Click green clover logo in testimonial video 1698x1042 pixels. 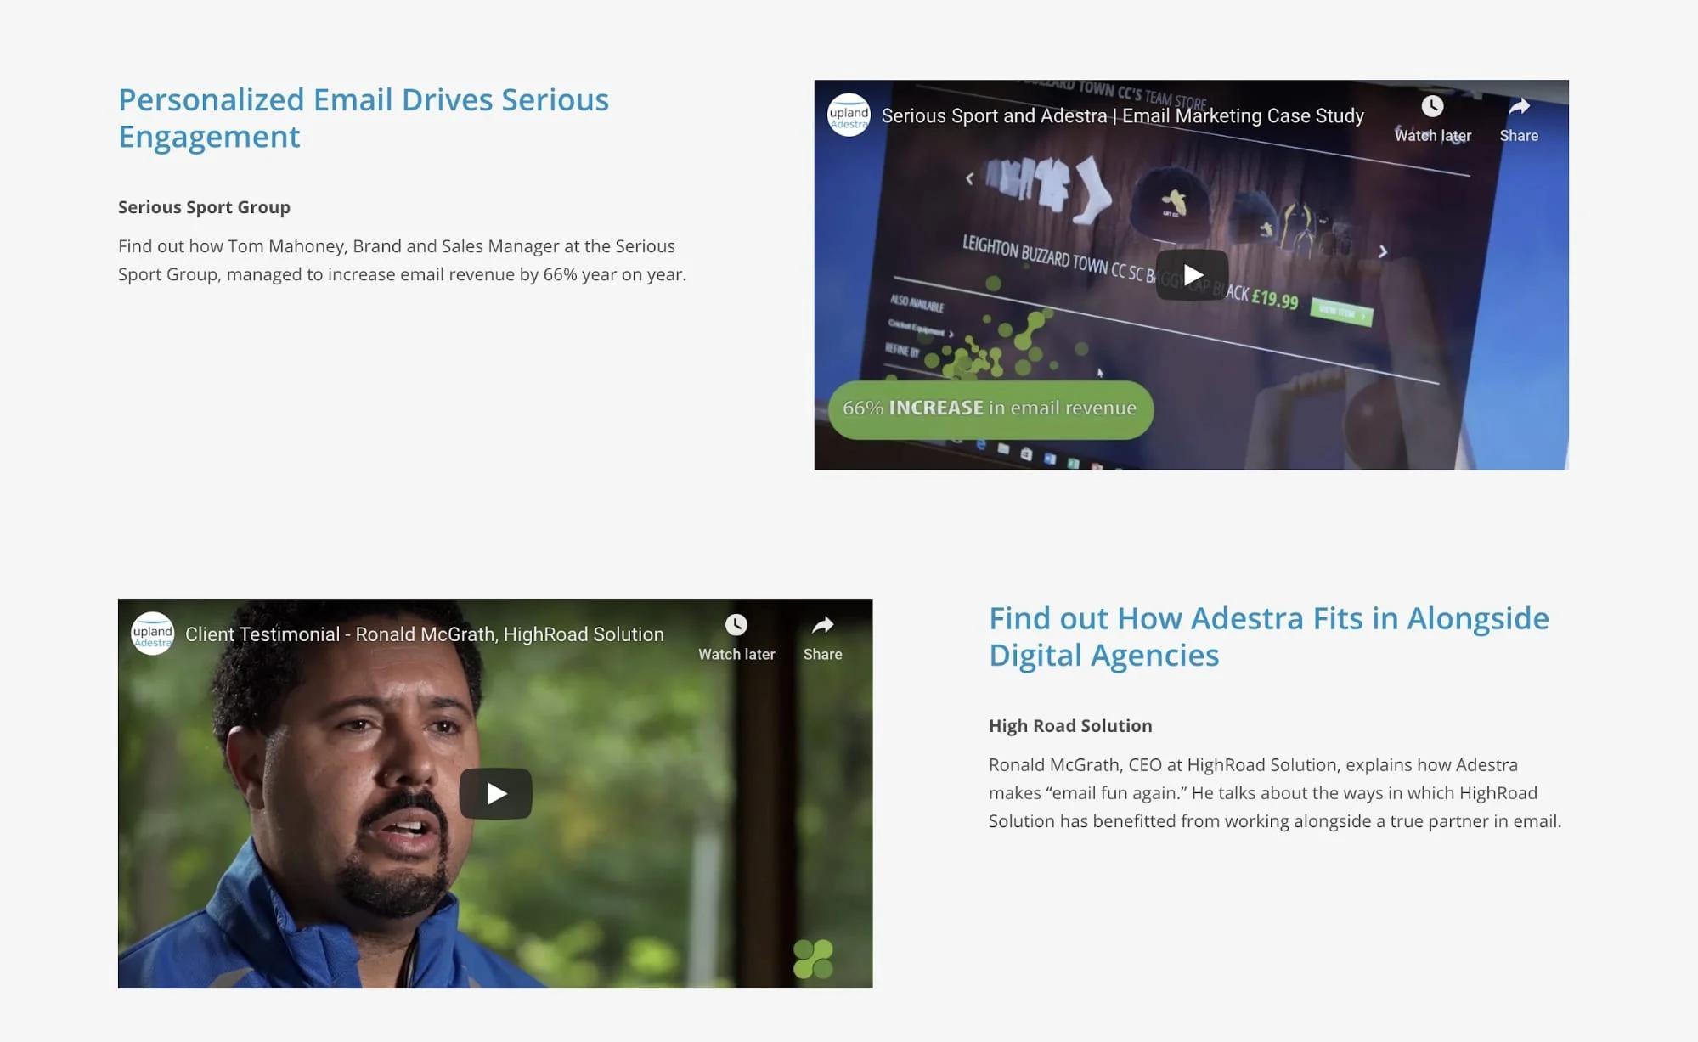813,959
